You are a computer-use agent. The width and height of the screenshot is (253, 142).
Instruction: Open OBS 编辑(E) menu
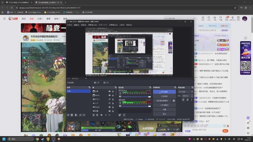click(77, 25)
